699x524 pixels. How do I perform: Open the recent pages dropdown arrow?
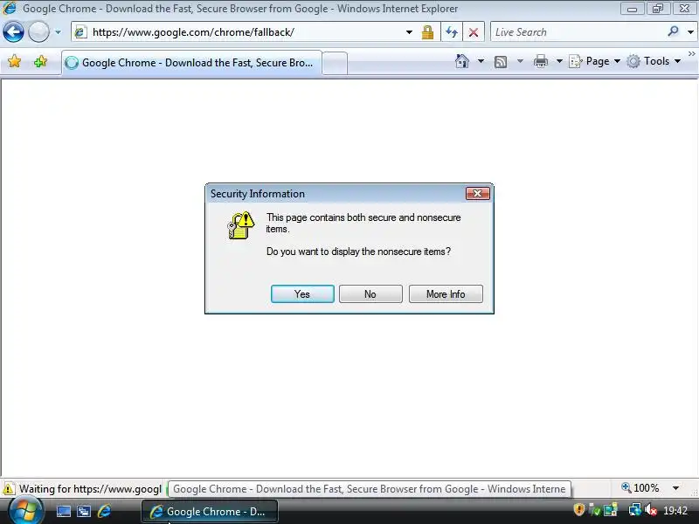pos(58,32)
